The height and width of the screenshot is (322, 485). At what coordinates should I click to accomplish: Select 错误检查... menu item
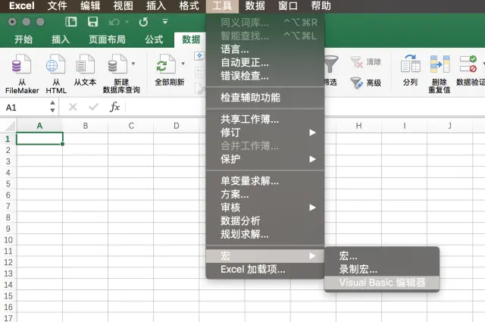[265, 76]
